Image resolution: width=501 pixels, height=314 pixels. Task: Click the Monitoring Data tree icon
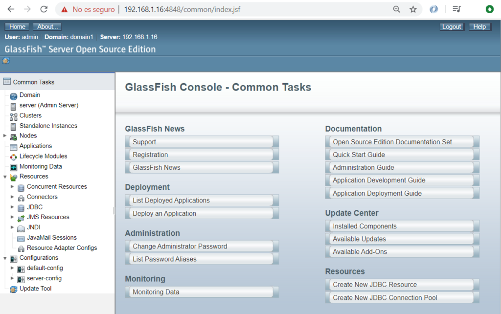pos(13,167)
